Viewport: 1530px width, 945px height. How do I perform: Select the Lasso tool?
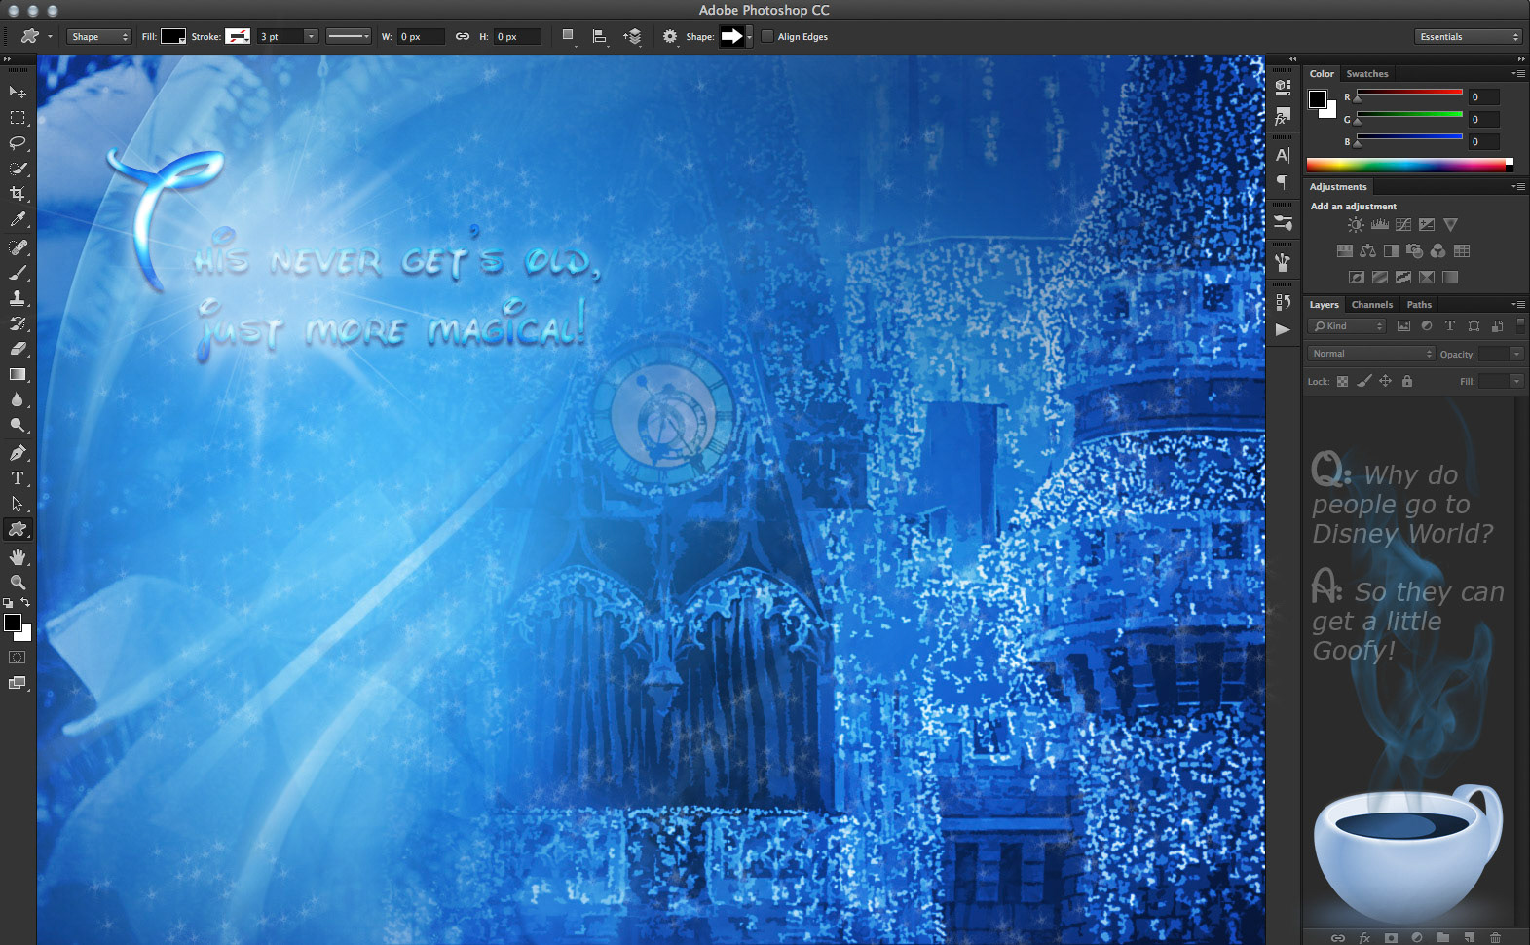coord(18,142)
